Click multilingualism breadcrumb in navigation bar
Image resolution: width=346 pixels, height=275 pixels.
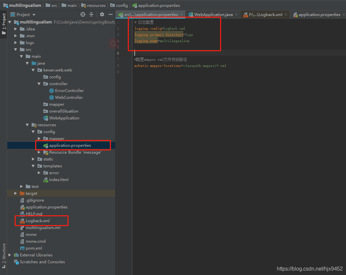pos(22,5)
